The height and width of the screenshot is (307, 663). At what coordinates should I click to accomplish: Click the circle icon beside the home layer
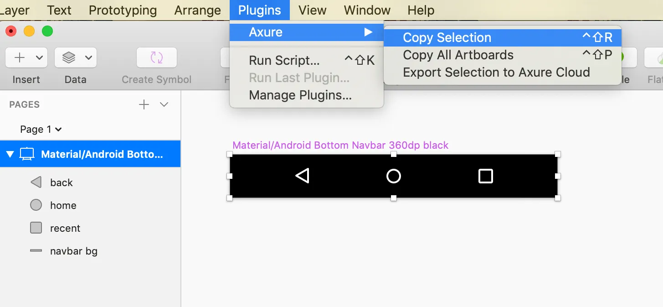click(36, 205)
